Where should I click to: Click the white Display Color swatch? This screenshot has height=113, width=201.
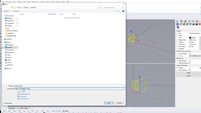tap(190, 40)
